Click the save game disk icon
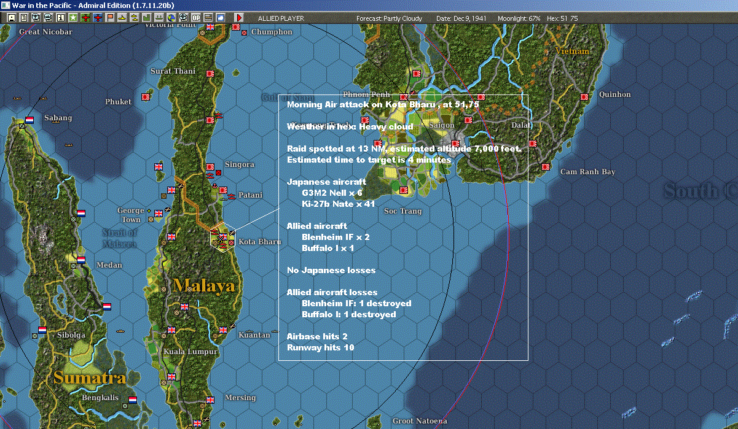The image size is (738, 429). click(x=12, y=18)
